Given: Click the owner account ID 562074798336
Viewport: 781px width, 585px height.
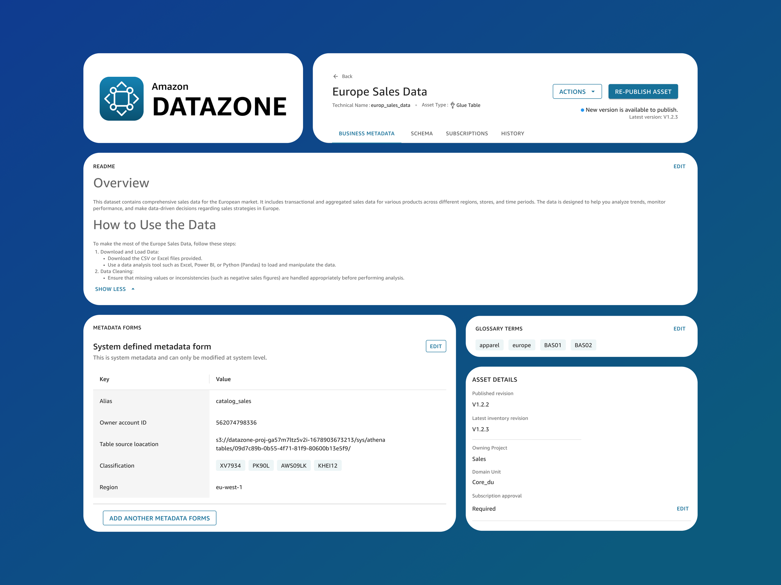Looking at the screenshot, I should 236,422.
